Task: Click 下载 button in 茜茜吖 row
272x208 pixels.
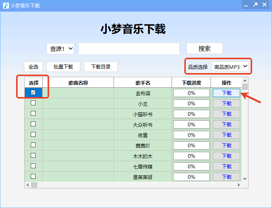Action: click(x=227, y=145)
